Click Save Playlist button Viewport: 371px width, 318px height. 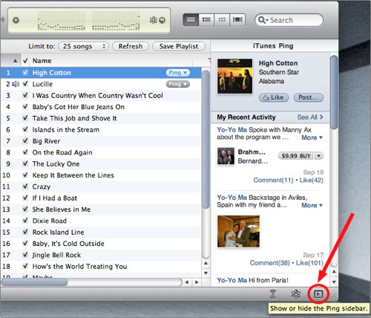[x=179, y=46]
